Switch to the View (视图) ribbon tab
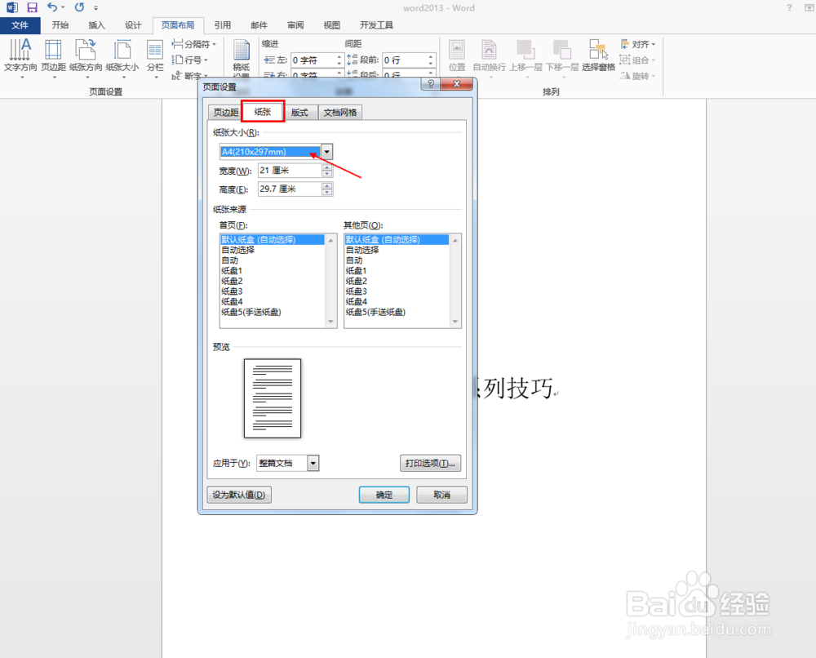 (x=332, y=25)
